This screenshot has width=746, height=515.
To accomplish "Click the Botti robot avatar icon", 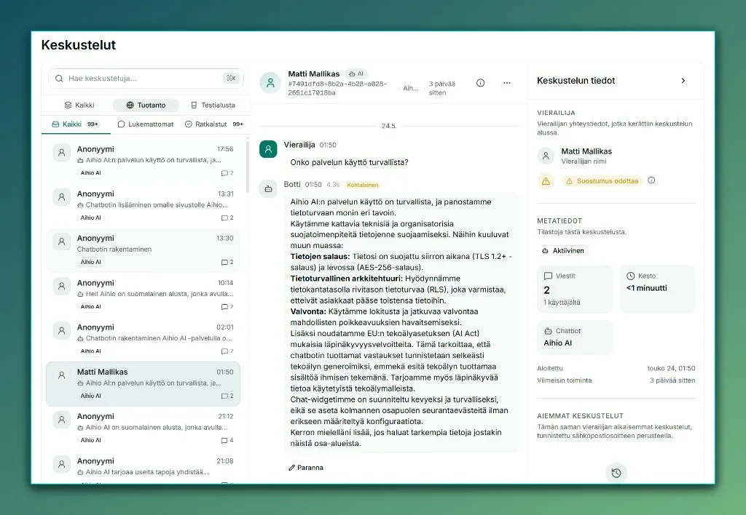I will pos(268,189).
